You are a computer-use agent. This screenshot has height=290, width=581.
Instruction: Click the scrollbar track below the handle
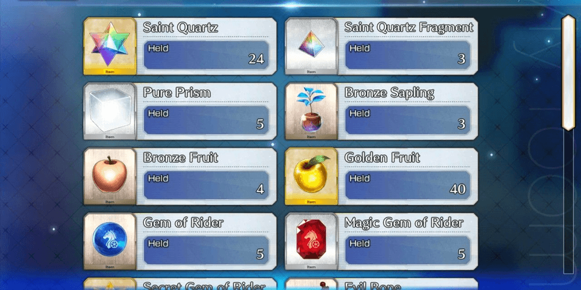click(x=569, y=202)
